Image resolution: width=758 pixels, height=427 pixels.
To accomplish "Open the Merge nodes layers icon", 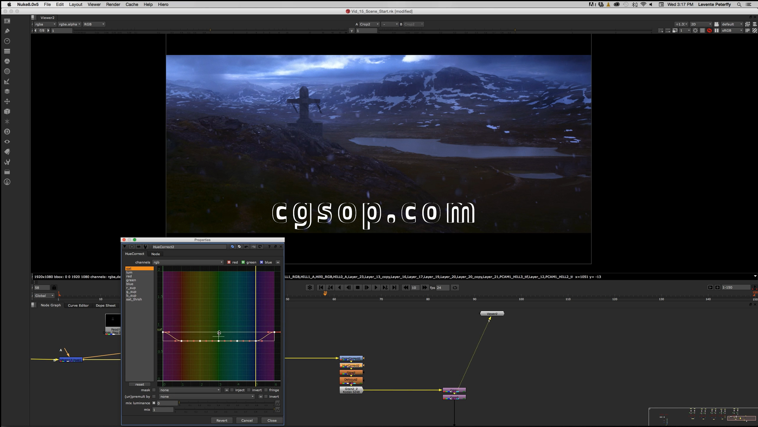I will (x=7, y=91).
